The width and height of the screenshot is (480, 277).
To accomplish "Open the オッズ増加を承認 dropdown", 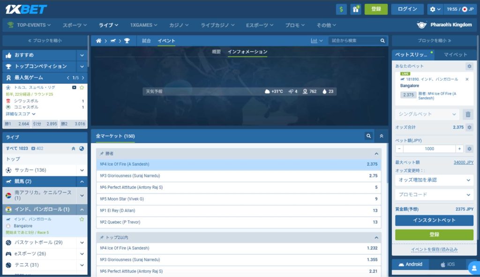I will [434, 180].
